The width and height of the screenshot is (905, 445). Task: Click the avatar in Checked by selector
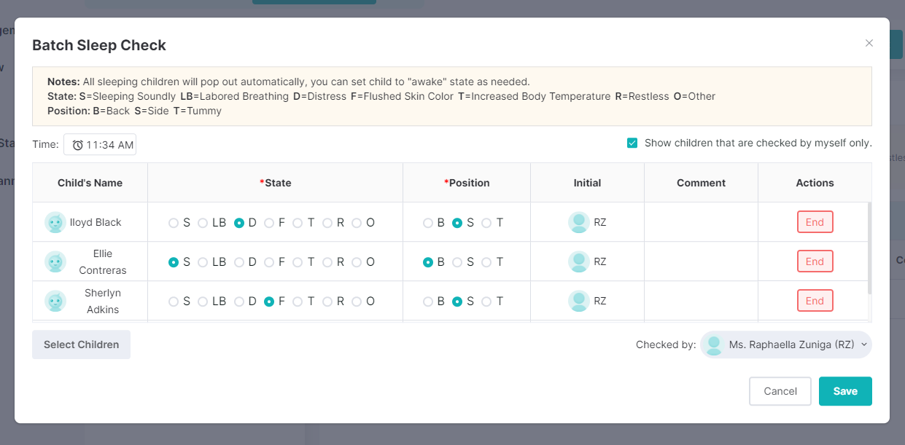(715, 344)
